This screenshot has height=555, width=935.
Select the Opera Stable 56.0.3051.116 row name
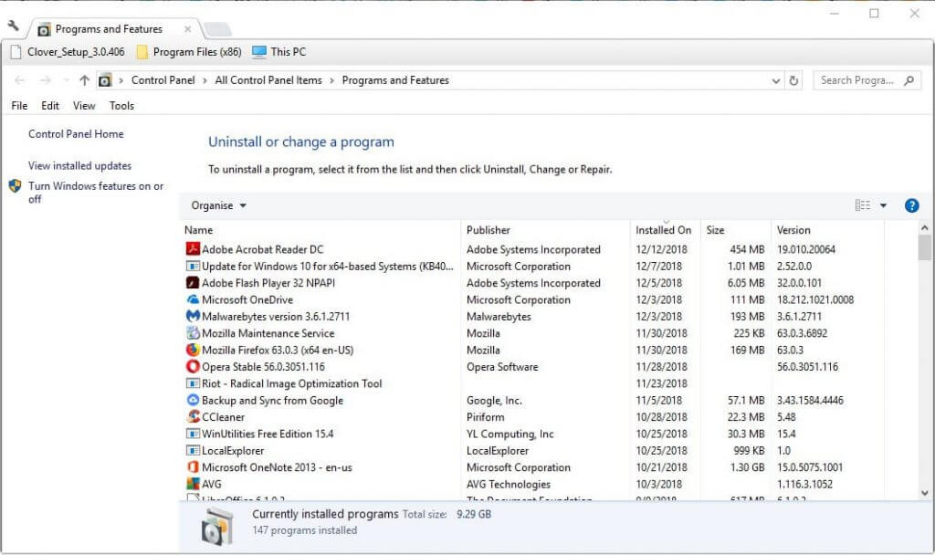click(263, 367)
